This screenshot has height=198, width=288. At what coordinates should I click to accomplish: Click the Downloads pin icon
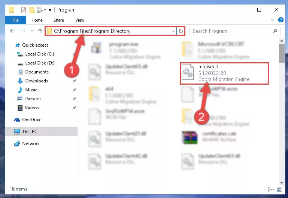click(74, 81)
